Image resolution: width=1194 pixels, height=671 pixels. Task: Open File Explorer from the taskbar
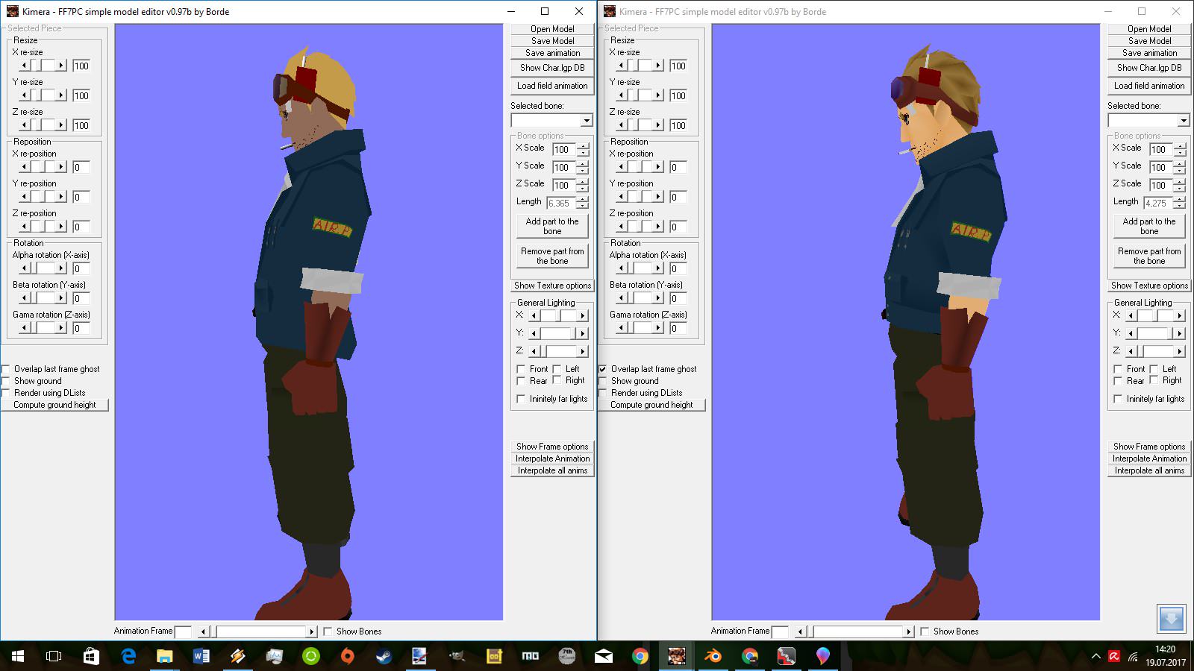point(164,656)
